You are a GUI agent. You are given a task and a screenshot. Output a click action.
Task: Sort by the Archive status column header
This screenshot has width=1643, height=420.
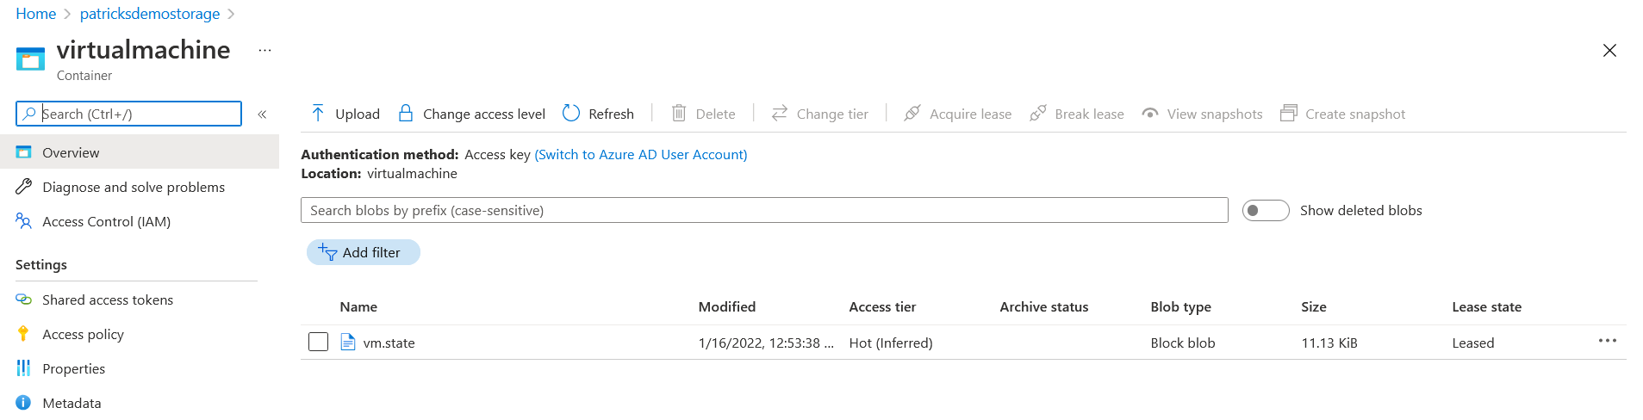pos(1044,306)
